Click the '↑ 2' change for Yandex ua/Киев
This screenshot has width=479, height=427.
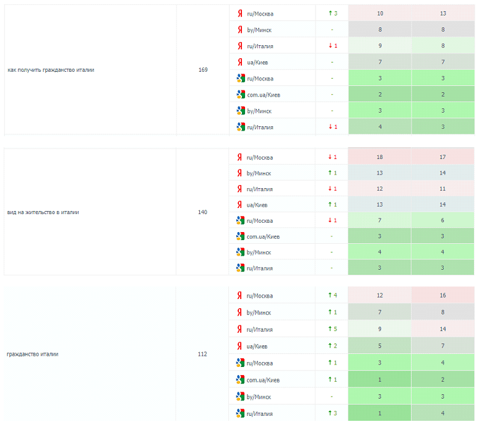tap(332, 346)
